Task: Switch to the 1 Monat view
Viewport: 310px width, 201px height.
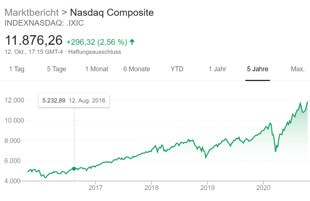Action: click(96, 69)
